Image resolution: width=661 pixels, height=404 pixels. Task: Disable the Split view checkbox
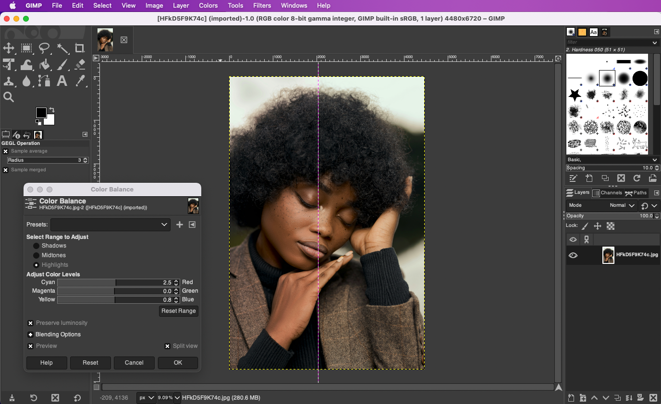pos(168,346)
